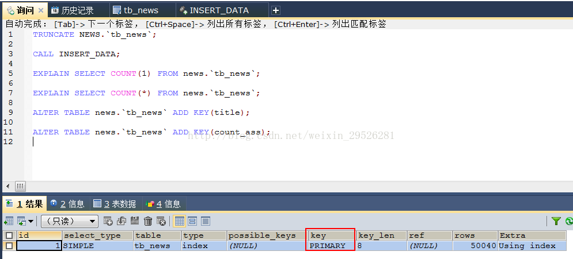This screenshot has width=573, height=259.
Task: Click the editor horizontal scrollbar thumb
Action: click(20, 186)
